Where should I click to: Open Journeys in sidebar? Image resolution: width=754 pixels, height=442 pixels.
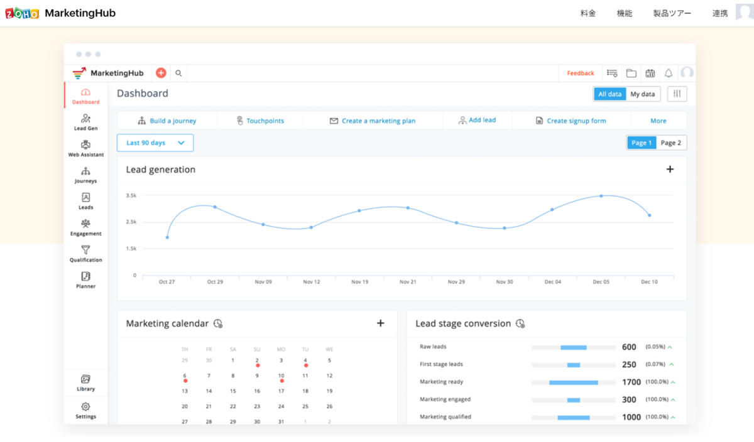[x=85, y=175]
